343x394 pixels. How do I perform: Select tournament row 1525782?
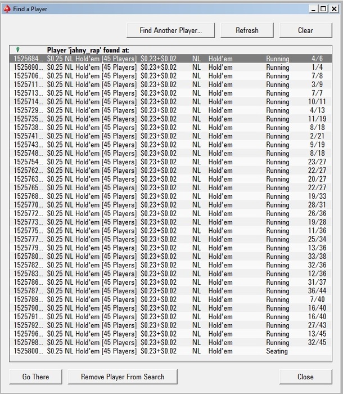pos(171,265)
